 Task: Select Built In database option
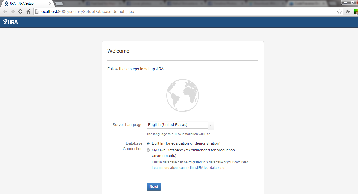(148, 143)
